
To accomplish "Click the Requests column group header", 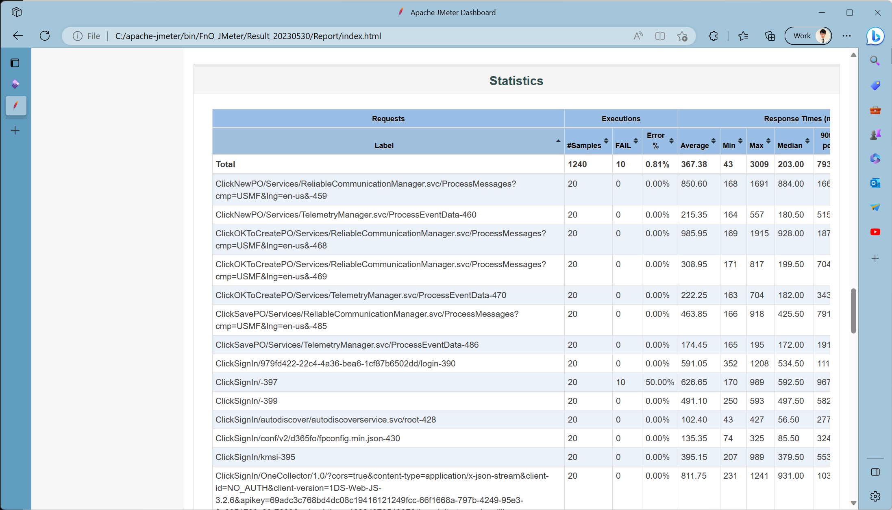I will click(x=388, y=118).
